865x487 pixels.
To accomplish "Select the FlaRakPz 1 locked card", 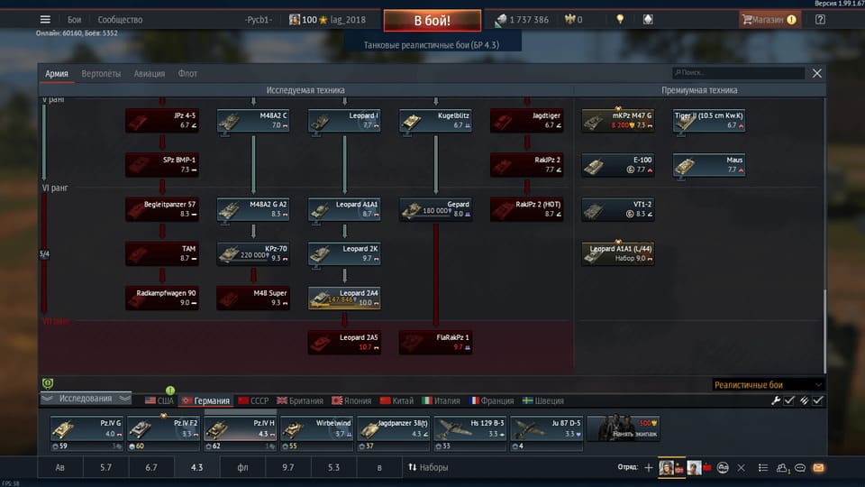I will [x=435, y=343].
